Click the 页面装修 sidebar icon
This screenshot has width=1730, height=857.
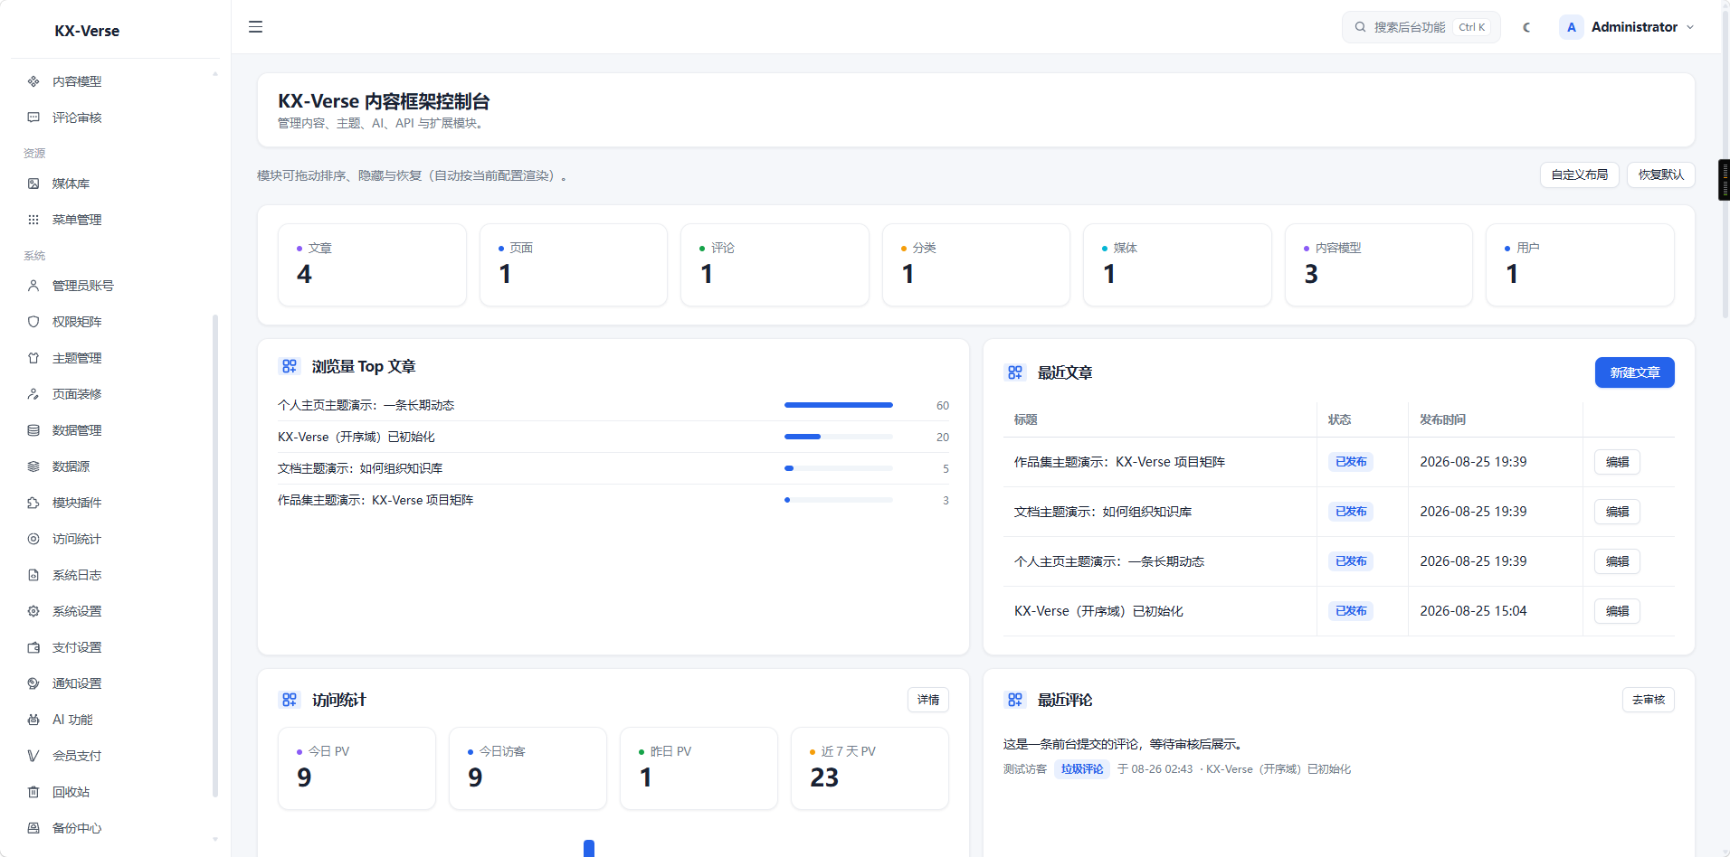point(33,394)
